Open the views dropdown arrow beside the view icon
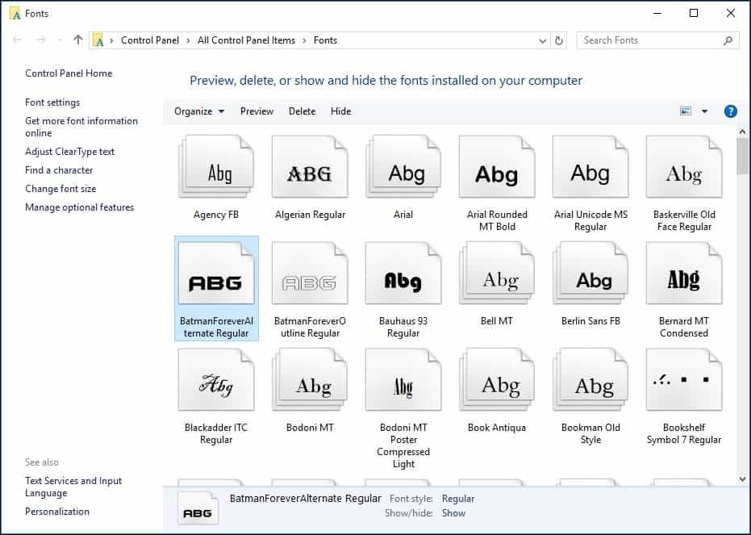 point(703,111)
